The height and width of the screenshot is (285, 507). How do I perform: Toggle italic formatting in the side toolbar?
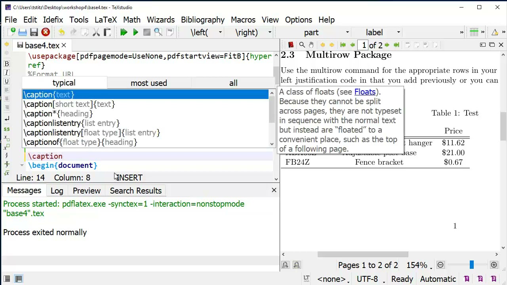tap(7, 72)
